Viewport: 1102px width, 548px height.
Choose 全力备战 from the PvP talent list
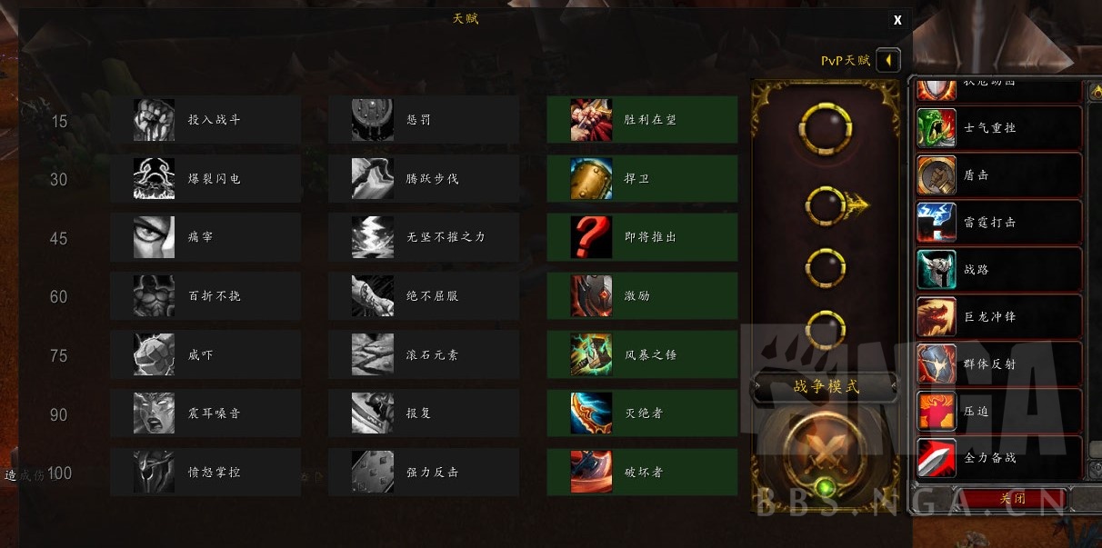coord(999,458)
